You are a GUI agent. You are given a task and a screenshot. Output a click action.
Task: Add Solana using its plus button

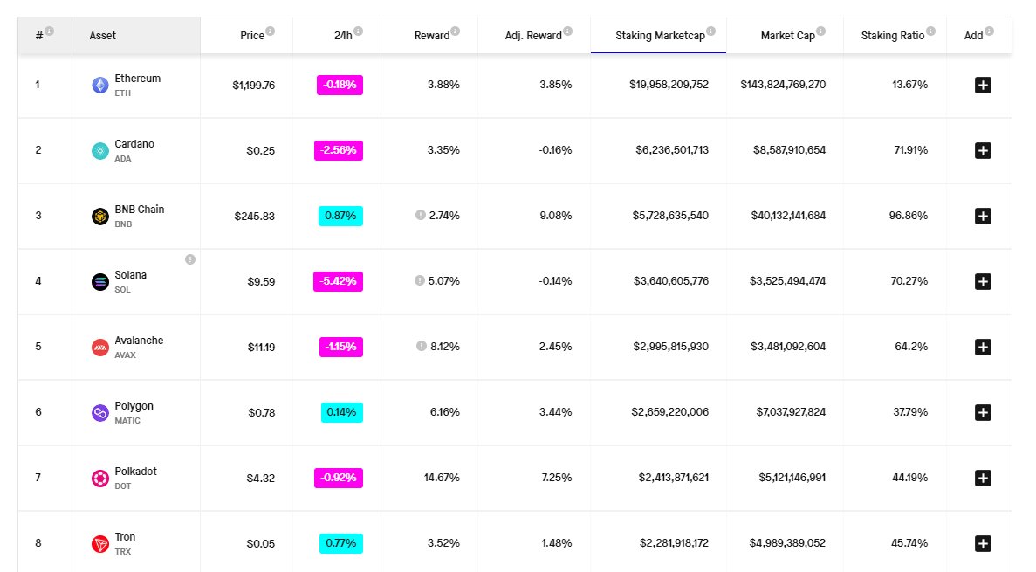983,281
